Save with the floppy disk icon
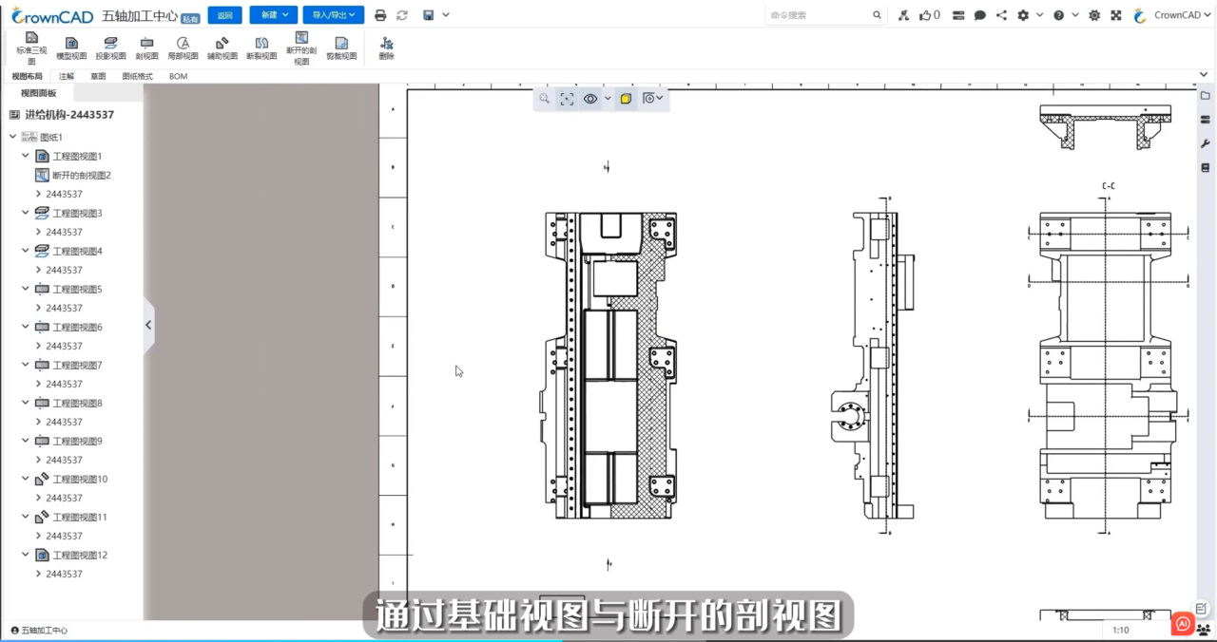1217x642 pixels. [429, 15]
